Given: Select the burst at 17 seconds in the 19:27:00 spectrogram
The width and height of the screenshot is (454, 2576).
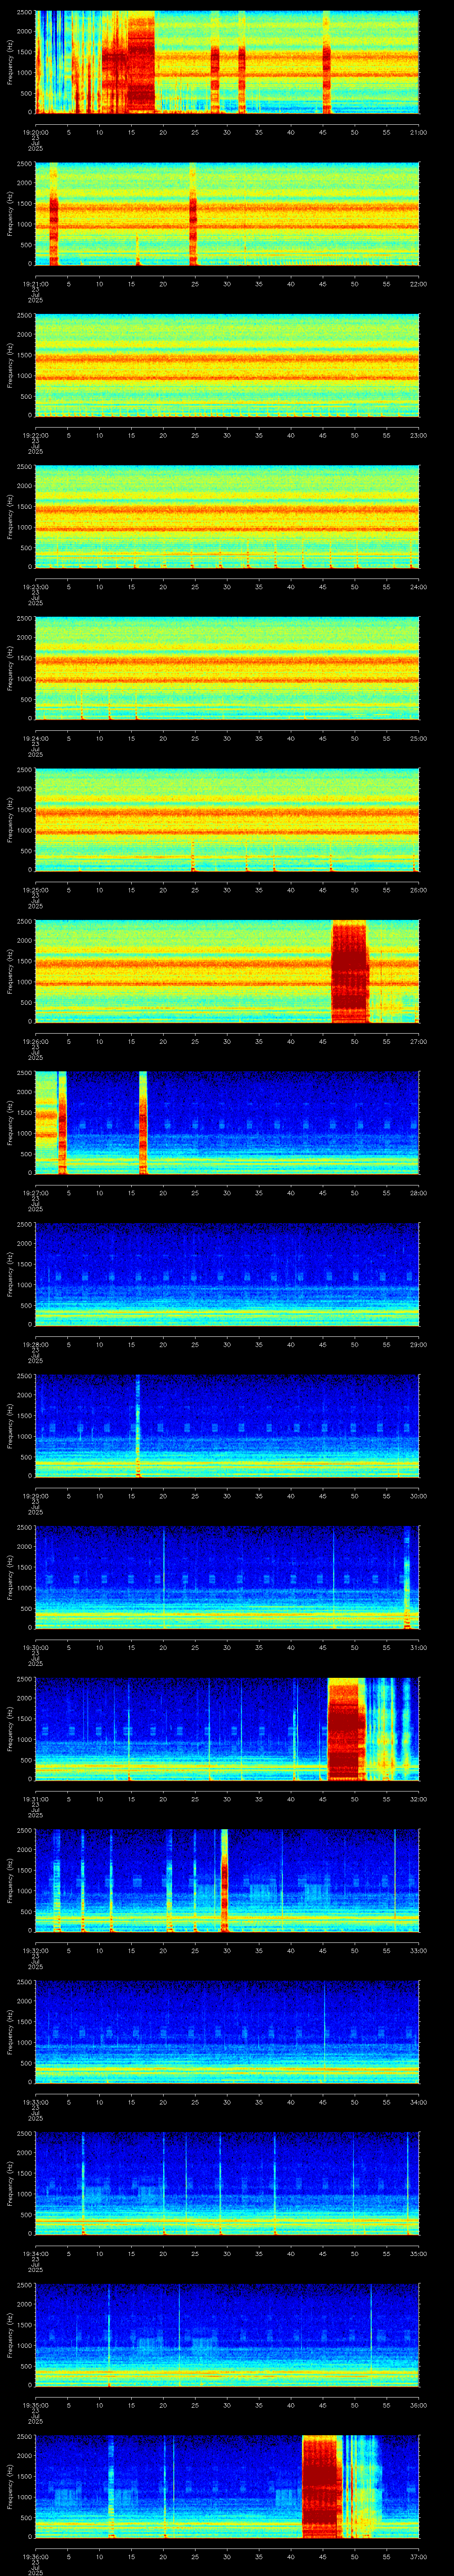Looking at the screenshot, I should (143, 1123).
